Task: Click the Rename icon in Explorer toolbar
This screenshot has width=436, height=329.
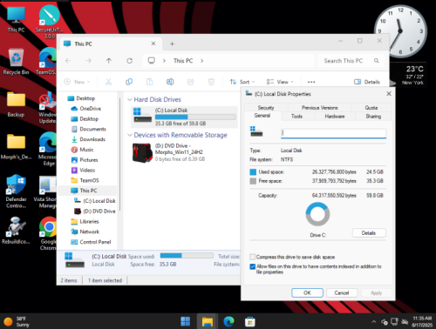Action: [170, 82]
